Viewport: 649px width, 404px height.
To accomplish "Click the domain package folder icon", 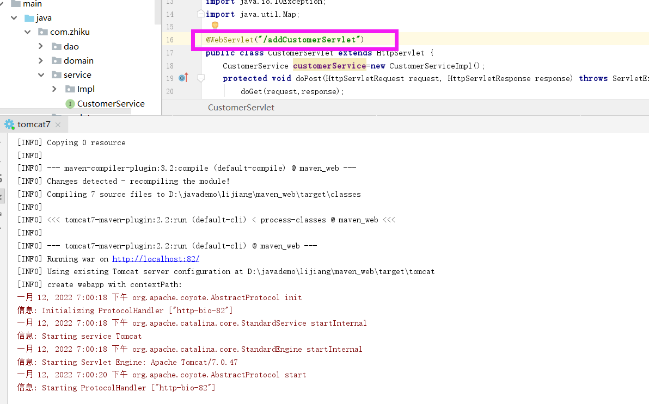I will coord(57,61).
